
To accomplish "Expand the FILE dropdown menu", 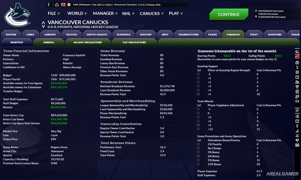I will 54,13.
